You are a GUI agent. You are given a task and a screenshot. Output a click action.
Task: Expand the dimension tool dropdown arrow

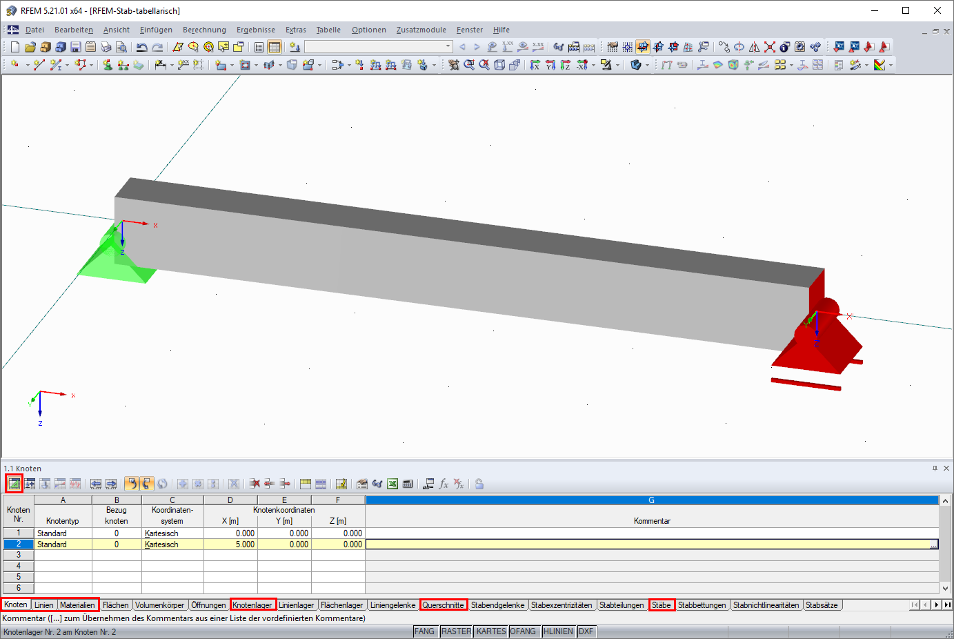(172, 65)
